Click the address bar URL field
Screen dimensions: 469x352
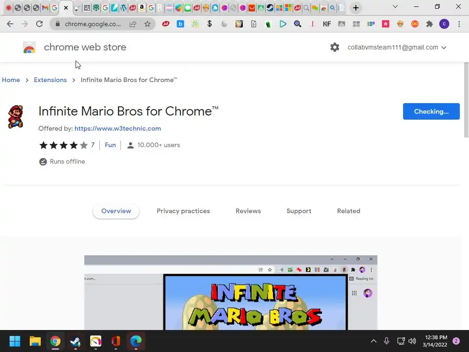click(x=93, y=24)
